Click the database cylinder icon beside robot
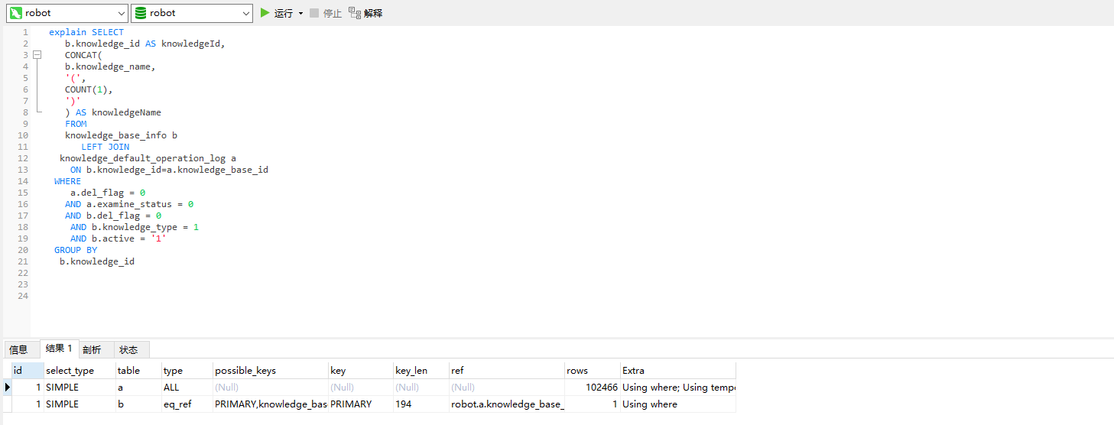This screenshot has height=425, width=1114. click(141, 13)
